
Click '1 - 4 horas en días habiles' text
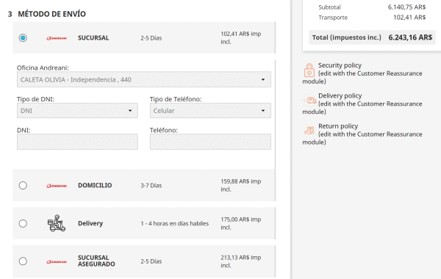[175, 224]
